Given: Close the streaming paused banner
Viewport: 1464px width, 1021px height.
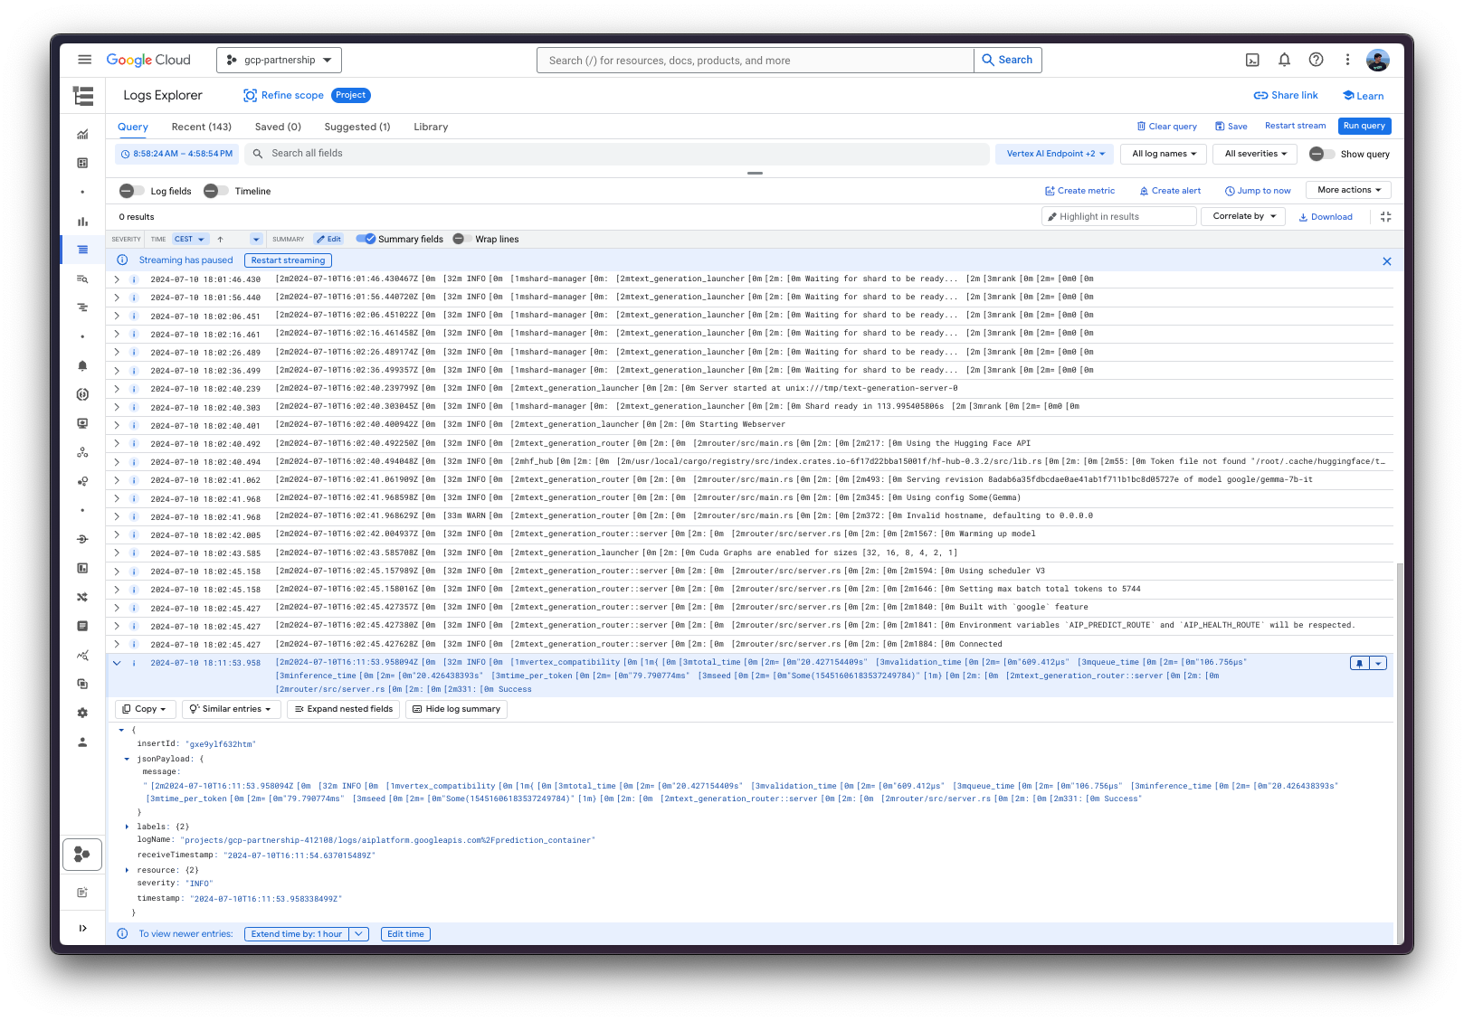Looking at the screenshot, I should 1386,261.
